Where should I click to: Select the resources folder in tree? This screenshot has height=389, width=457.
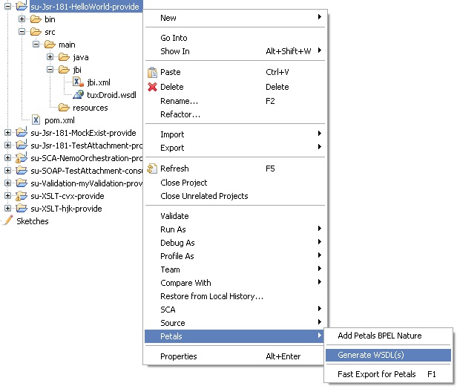tap(90, 108)
